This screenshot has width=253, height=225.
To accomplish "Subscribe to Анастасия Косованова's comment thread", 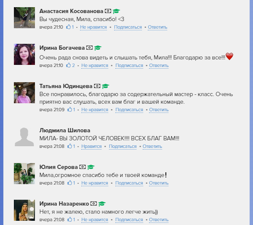I will pyautogui.click(x=128, y=27).
